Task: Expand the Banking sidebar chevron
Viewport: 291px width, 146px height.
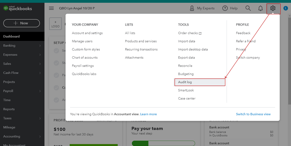Action: 40,45
